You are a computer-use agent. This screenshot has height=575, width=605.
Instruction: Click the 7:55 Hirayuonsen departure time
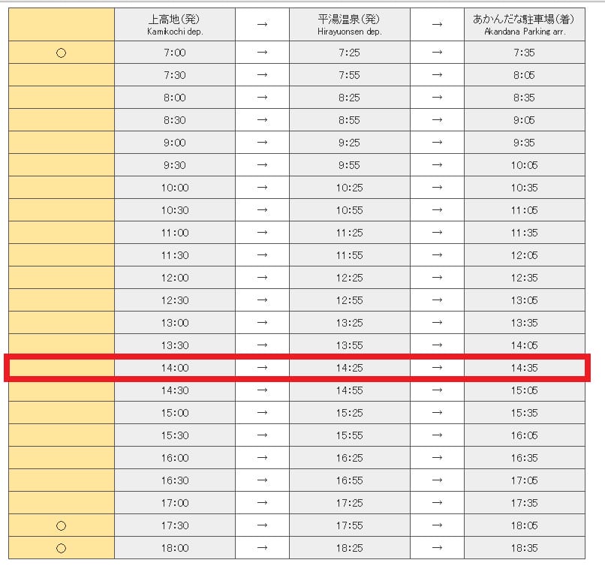point(350,75)
